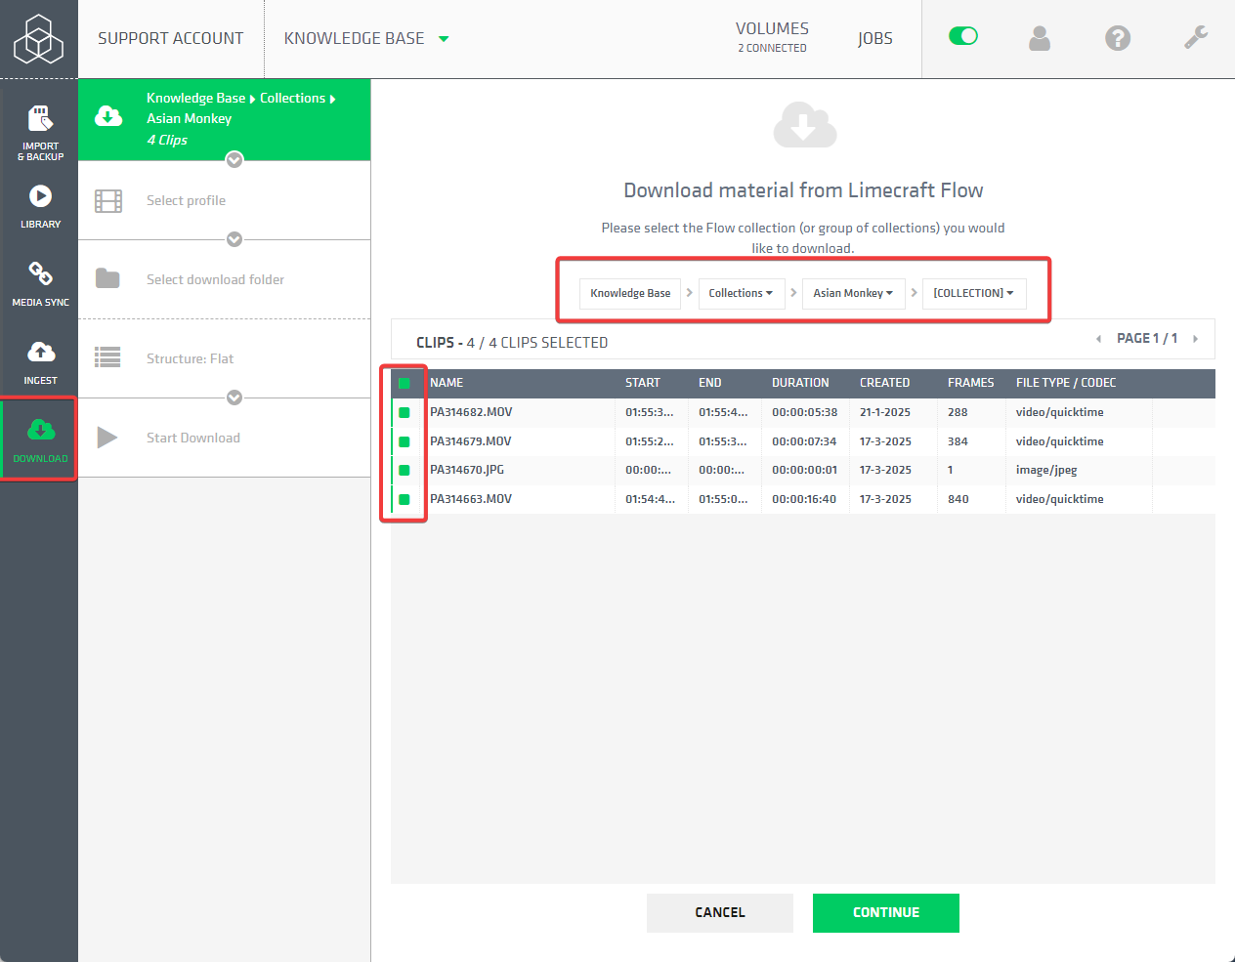Click the Structure list icon
The width and height of the screenshot is (1235, 962).
click(107, 357)
